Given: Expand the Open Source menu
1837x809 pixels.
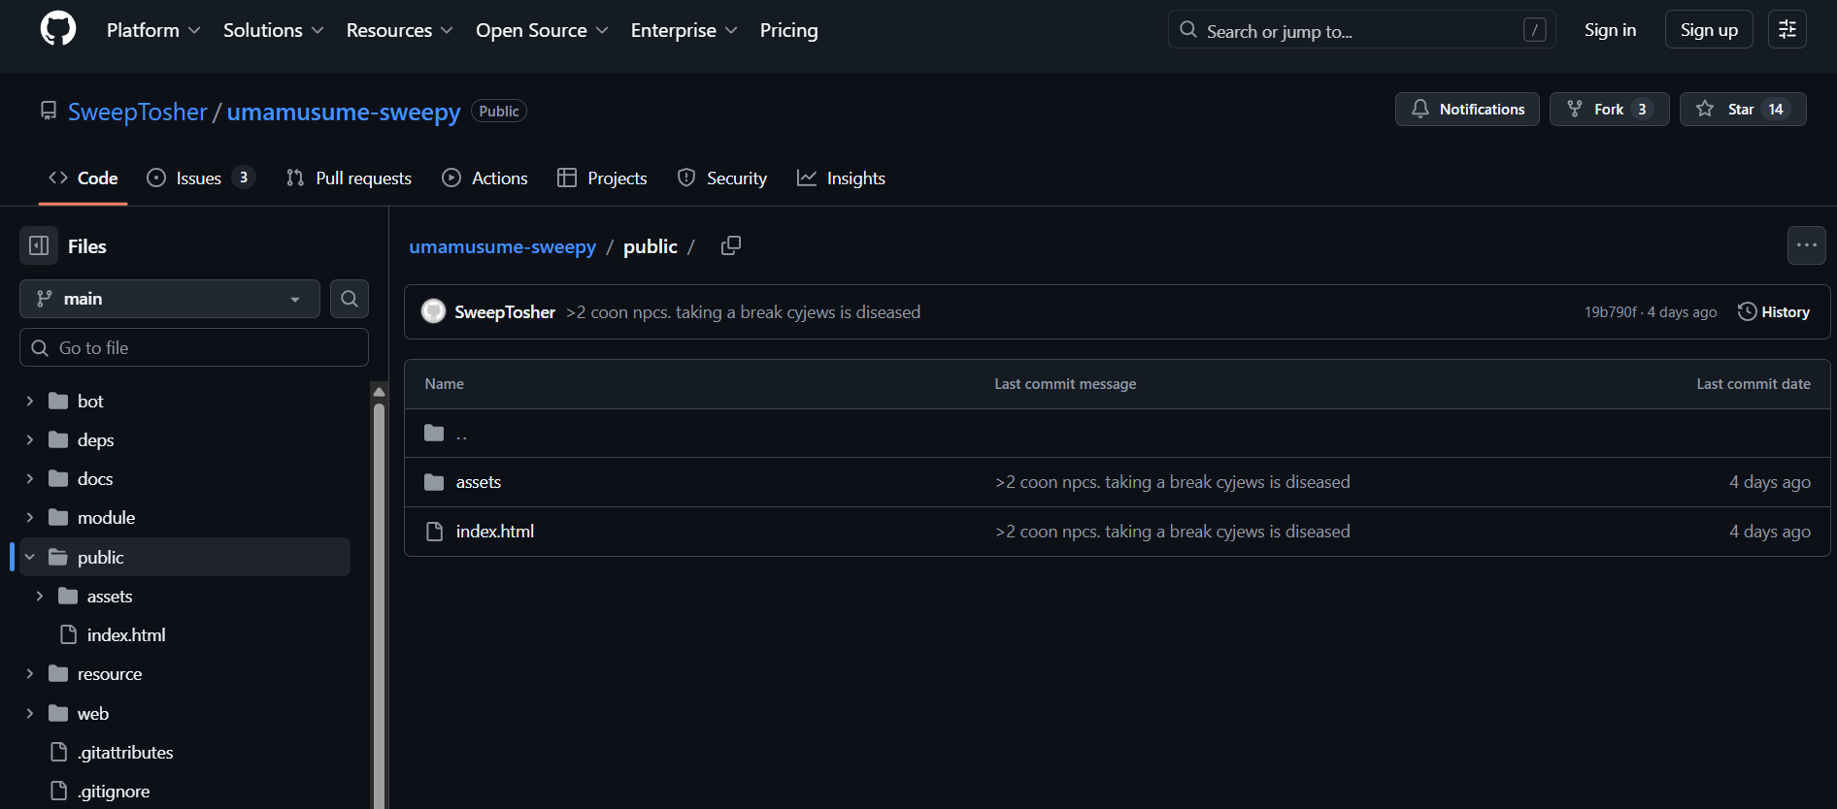Looking at the screenshot, I should click(542, 30).
